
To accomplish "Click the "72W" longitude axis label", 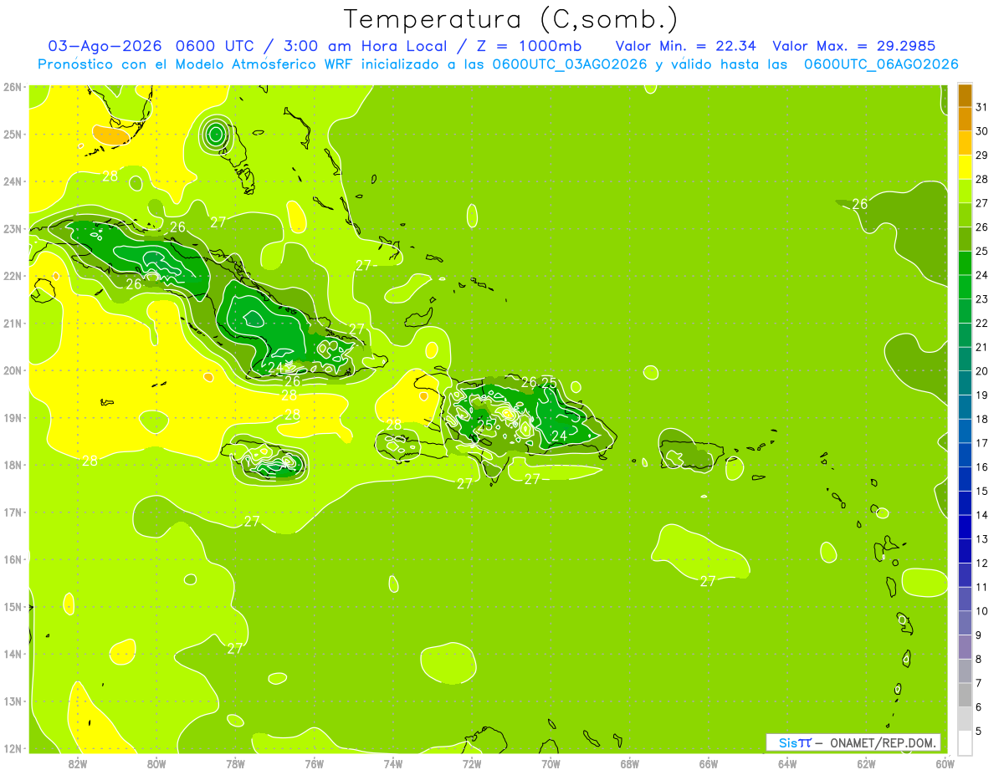I will point(472,763).
